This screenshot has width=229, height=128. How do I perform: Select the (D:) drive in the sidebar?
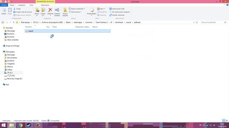pyautogui.click(x=11, y=76)
